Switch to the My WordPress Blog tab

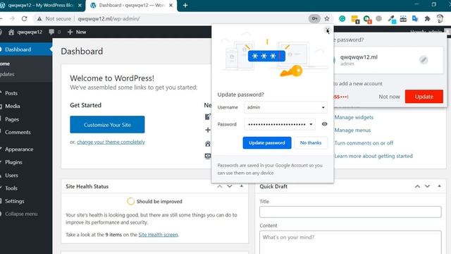pos(40,6)
